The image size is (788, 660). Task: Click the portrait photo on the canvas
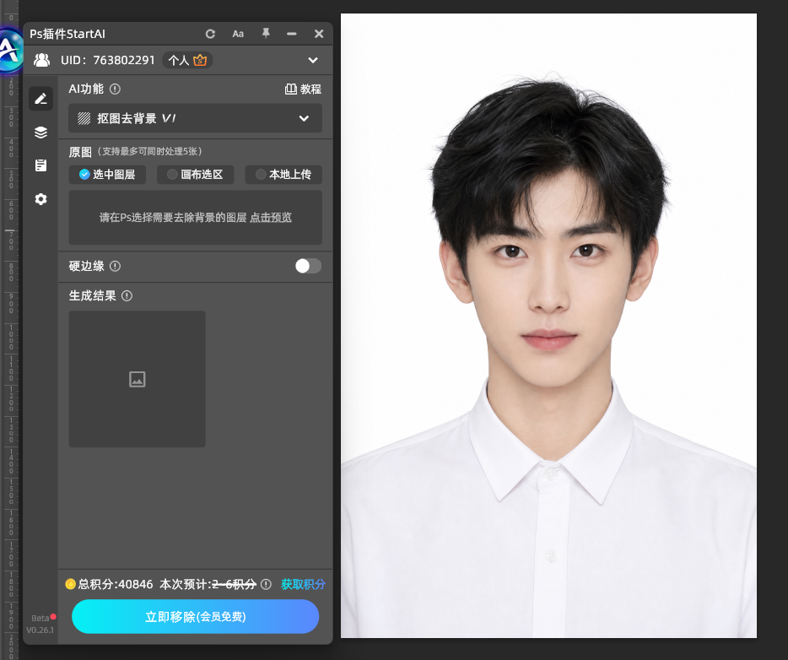[x=548, y=326]
